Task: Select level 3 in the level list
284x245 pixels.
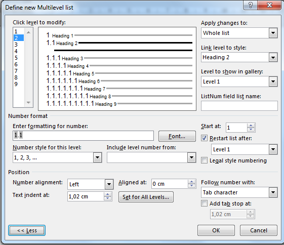Action: tap(16, 45)
